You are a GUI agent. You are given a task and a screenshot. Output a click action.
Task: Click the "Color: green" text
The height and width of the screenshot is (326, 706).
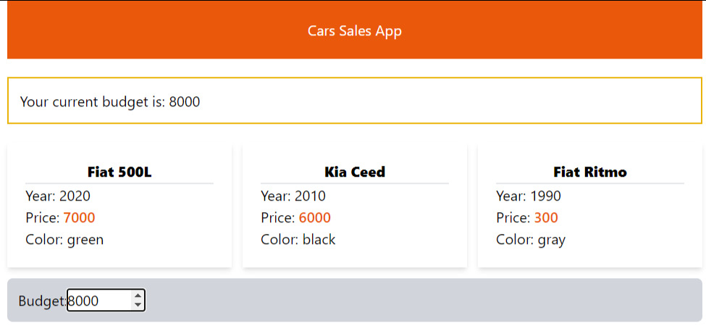pyautogui.click(x=64, y=239)
